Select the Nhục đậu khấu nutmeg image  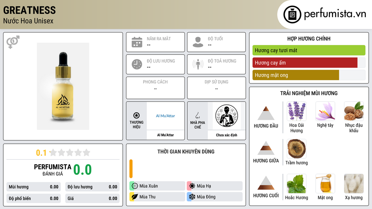point(354,111)
